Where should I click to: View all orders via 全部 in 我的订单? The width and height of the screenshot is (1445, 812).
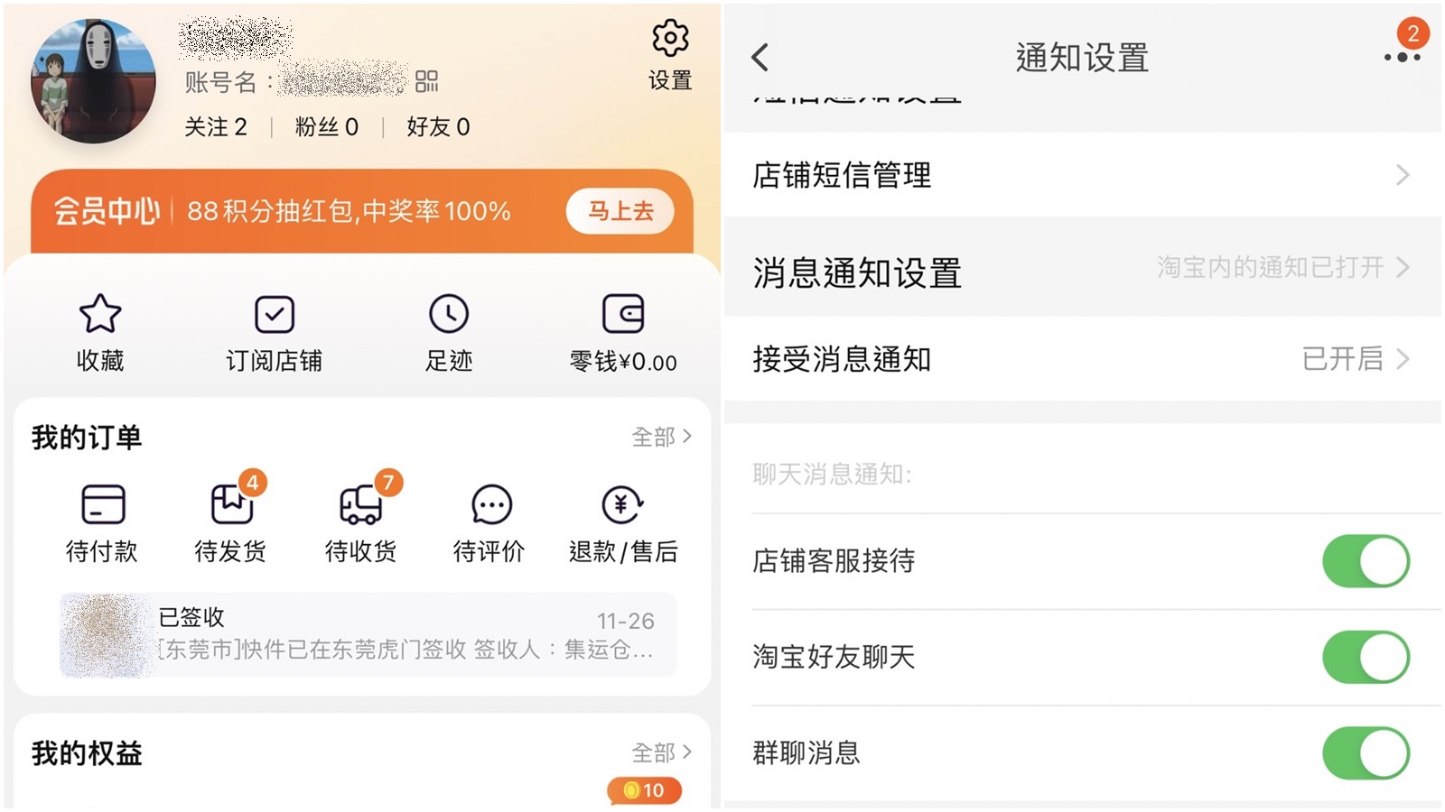tap(661, 437)
